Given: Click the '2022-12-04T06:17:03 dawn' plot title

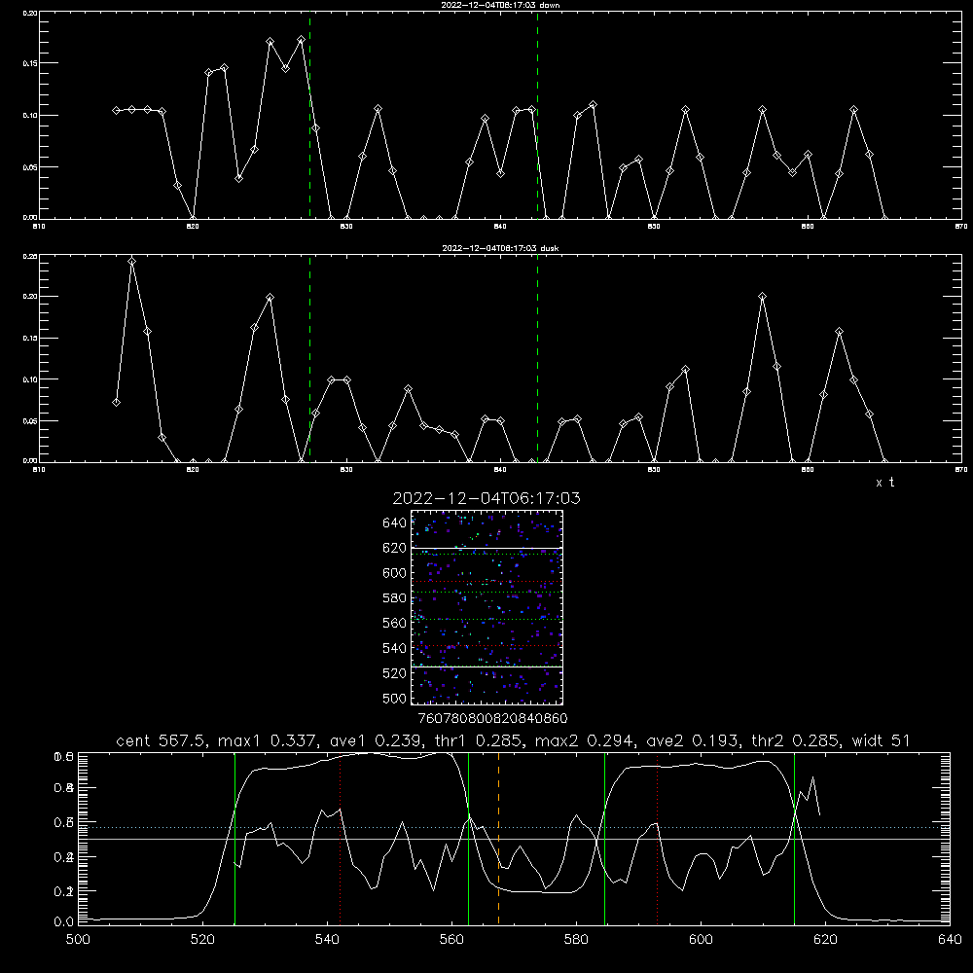Looking at the screenshot, I should click(x=500, y=5).
